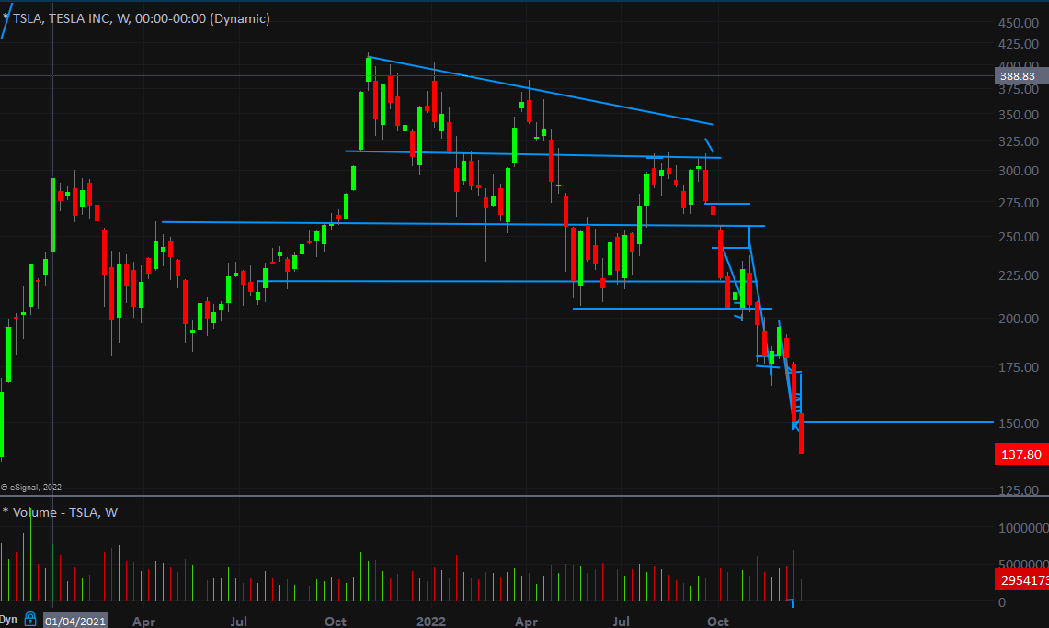The image size is (1049, 628).
Task: Click the red 137.80 last price label
Action: click(1021, 454)
